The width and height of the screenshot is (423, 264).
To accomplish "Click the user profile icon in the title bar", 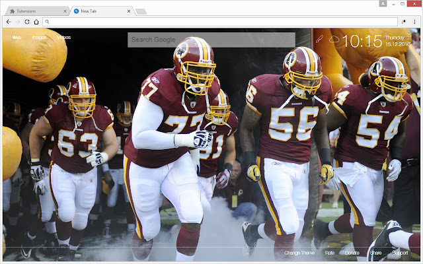I will (383, 3).
